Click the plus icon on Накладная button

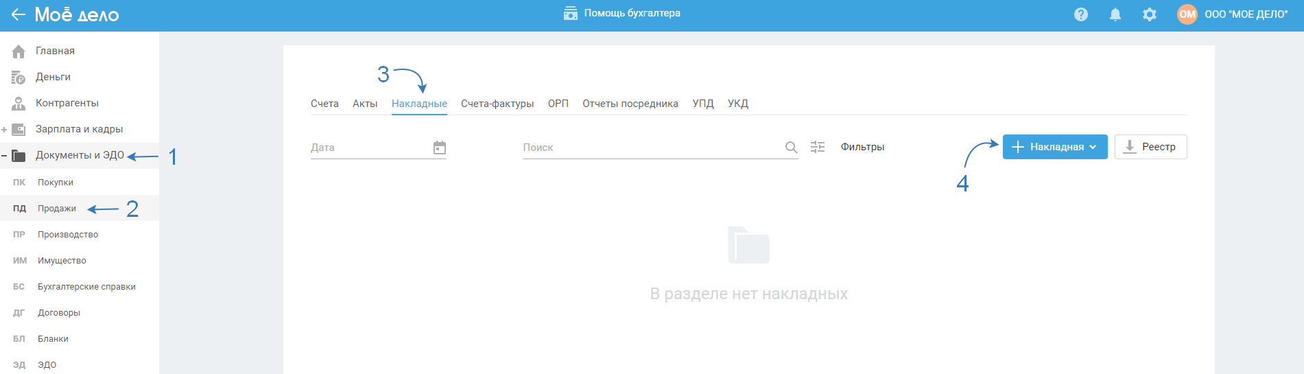pos(1018,147)
